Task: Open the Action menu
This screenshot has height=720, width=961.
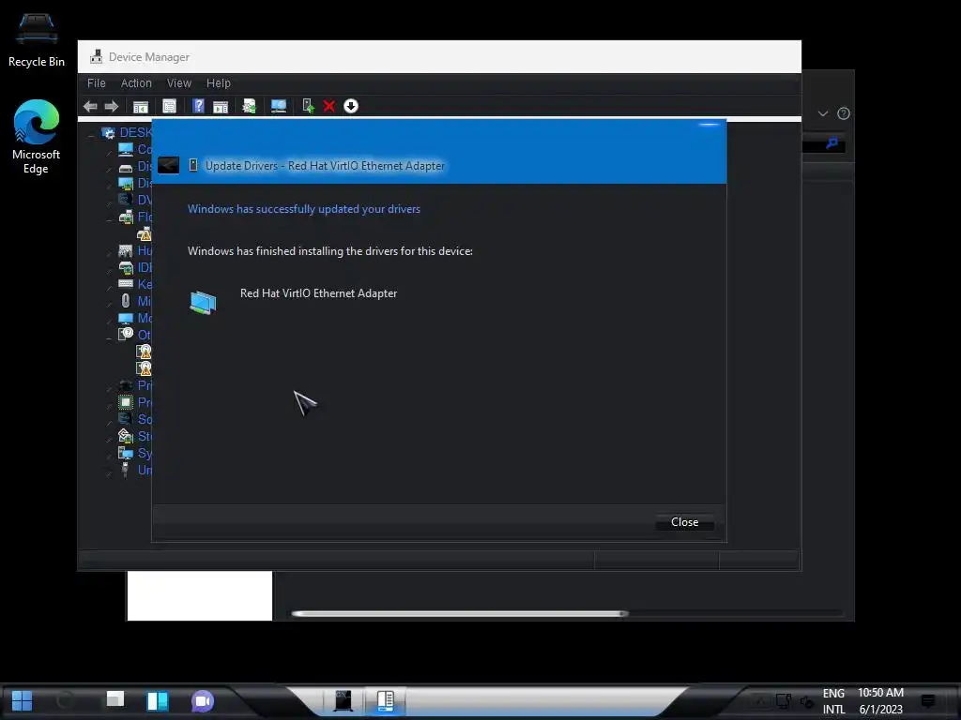Action: 136,83
